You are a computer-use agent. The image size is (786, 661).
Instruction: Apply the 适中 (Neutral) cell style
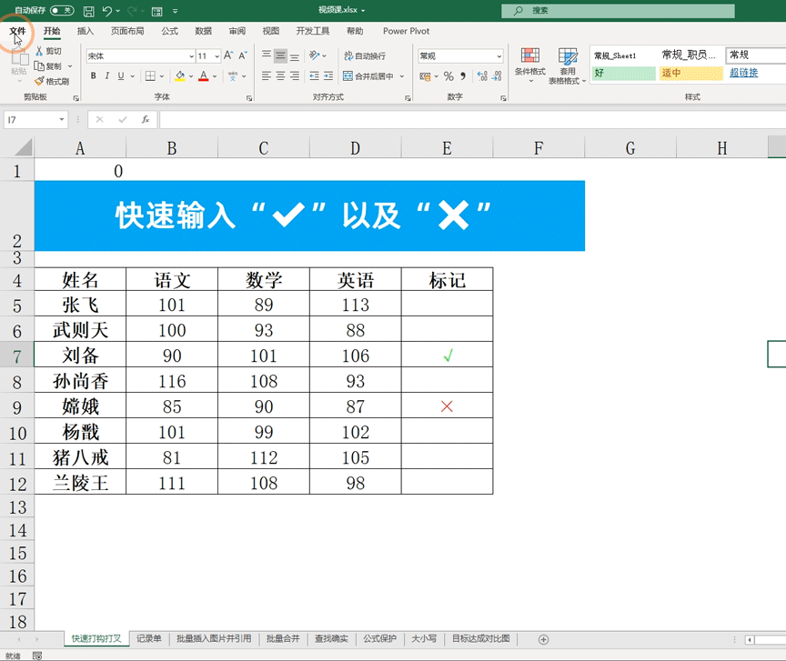coord(690,73)
